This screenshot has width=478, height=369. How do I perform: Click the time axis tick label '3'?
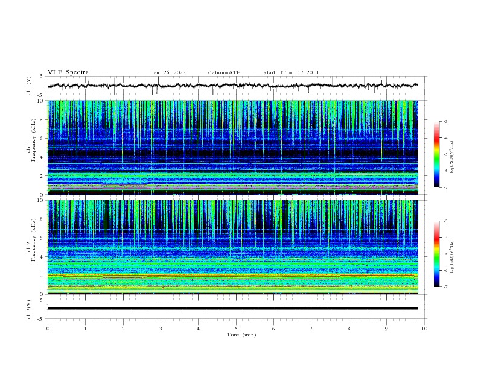[x=161, y=329]
